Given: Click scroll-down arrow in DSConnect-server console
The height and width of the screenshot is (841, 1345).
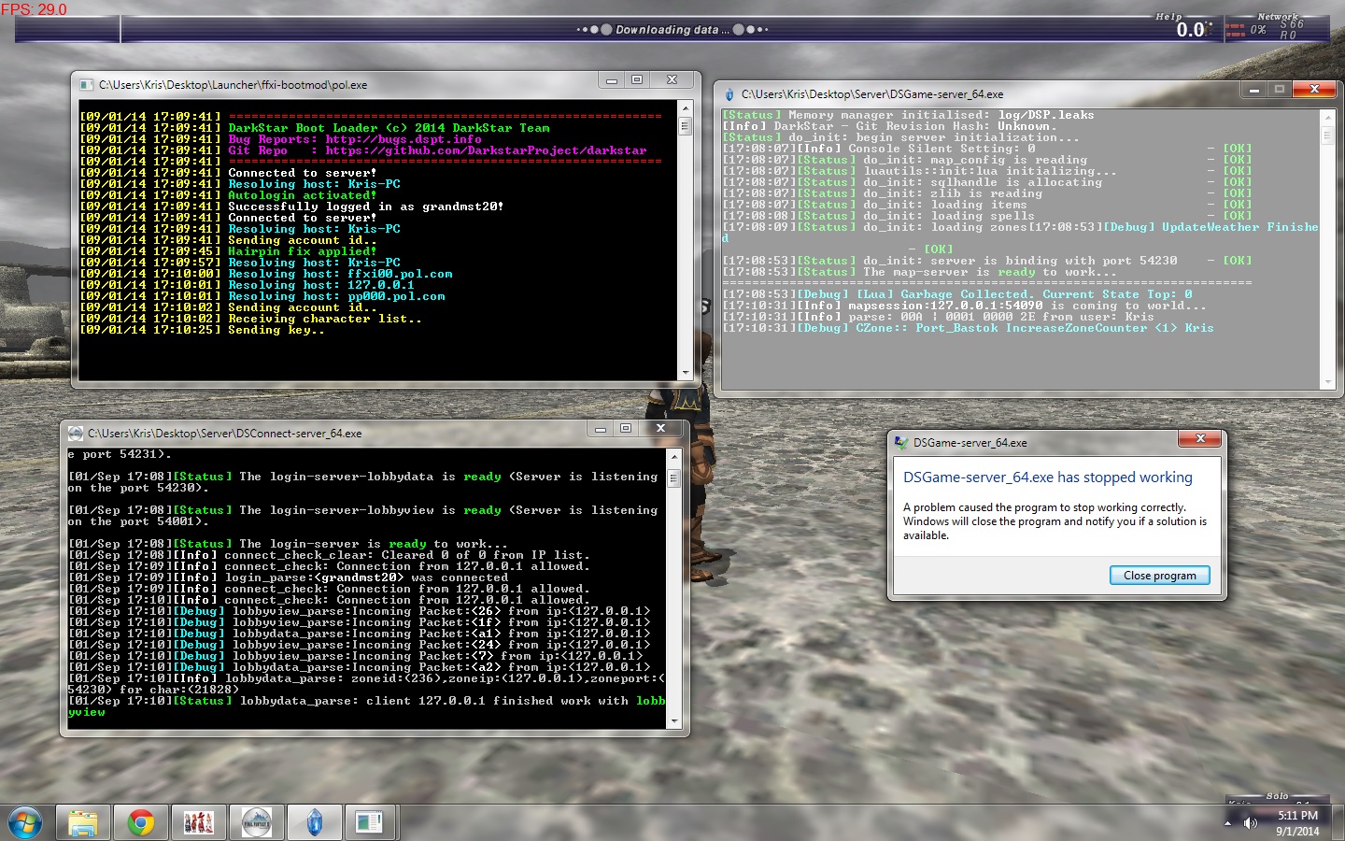Looking at the screenshot, I should (x=673, y=721).
